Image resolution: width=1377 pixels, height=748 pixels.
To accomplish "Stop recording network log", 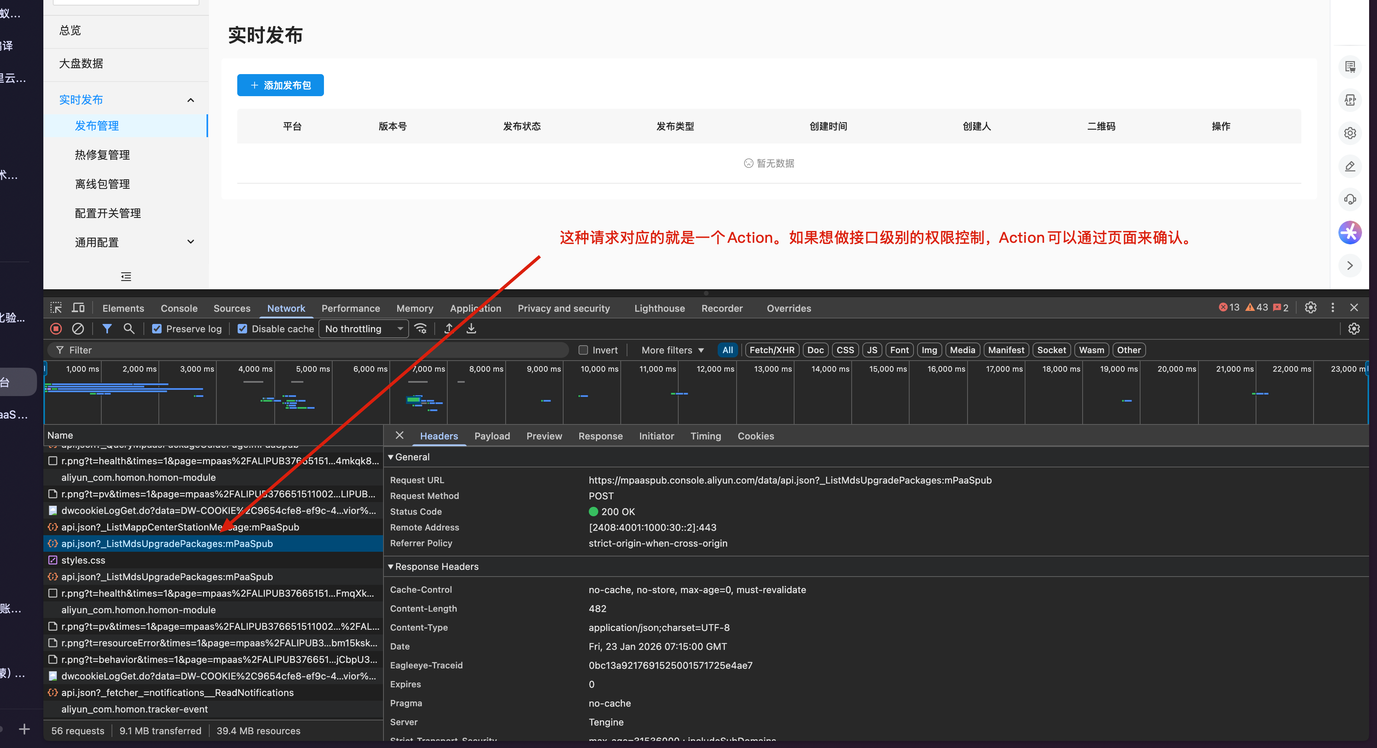I will pyautogui.click(x=56, y=329).
